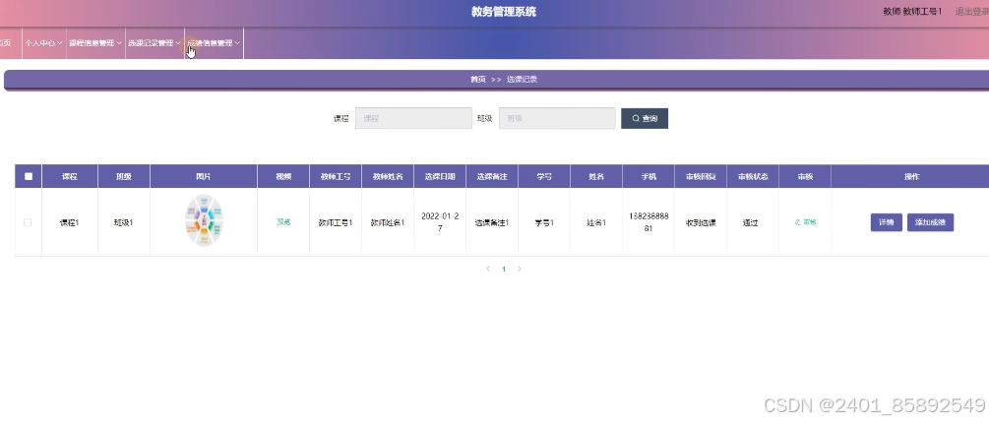The image size is (989, 423).
Task: Click the 班级1 cell
Action: [124, 222]
